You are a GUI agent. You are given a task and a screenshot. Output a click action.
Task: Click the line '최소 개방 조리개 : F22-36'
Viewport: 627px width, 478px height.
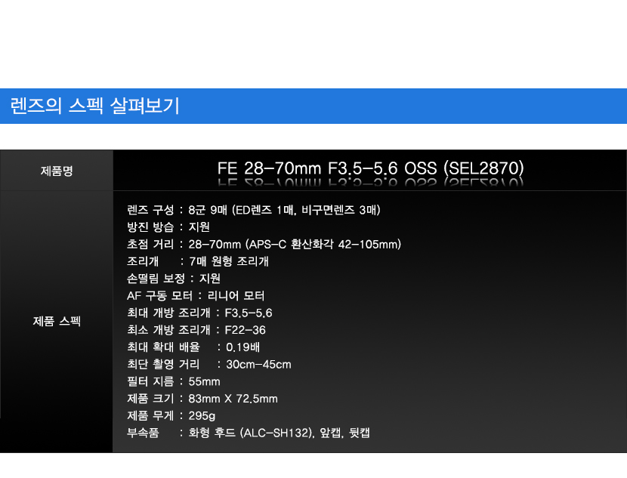[x=196, y=330]
